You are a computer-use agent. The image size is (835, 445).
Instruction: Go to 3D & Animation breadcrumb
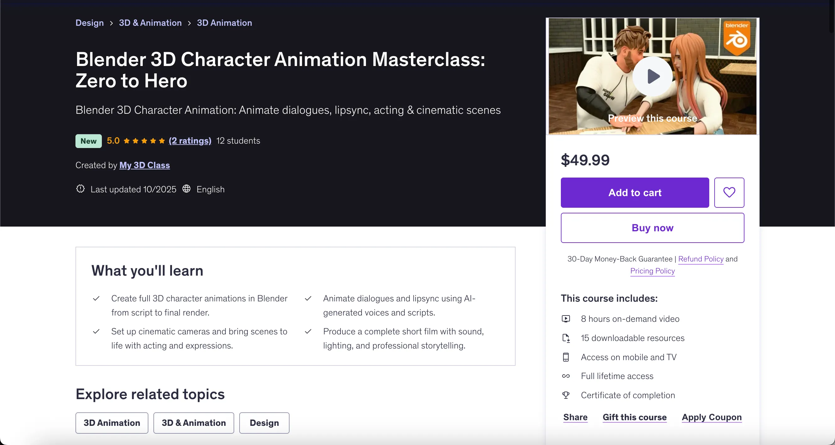[150, 23]
